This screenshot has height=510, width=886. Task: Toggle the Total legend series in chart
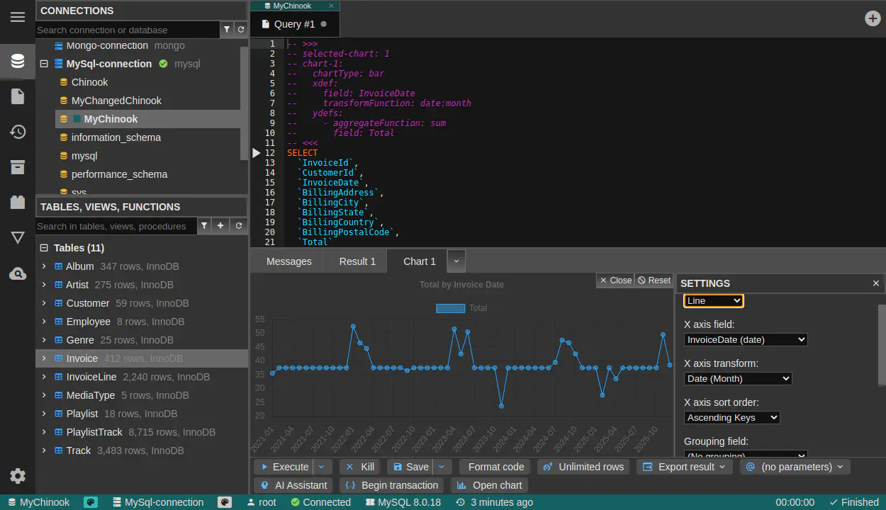coord(461,308)
